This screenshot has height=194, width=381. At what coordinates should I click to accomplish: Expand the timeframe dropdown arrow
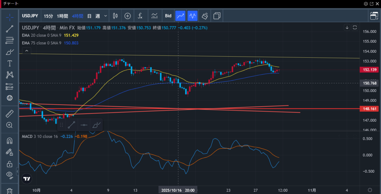(x=106, y=16)
